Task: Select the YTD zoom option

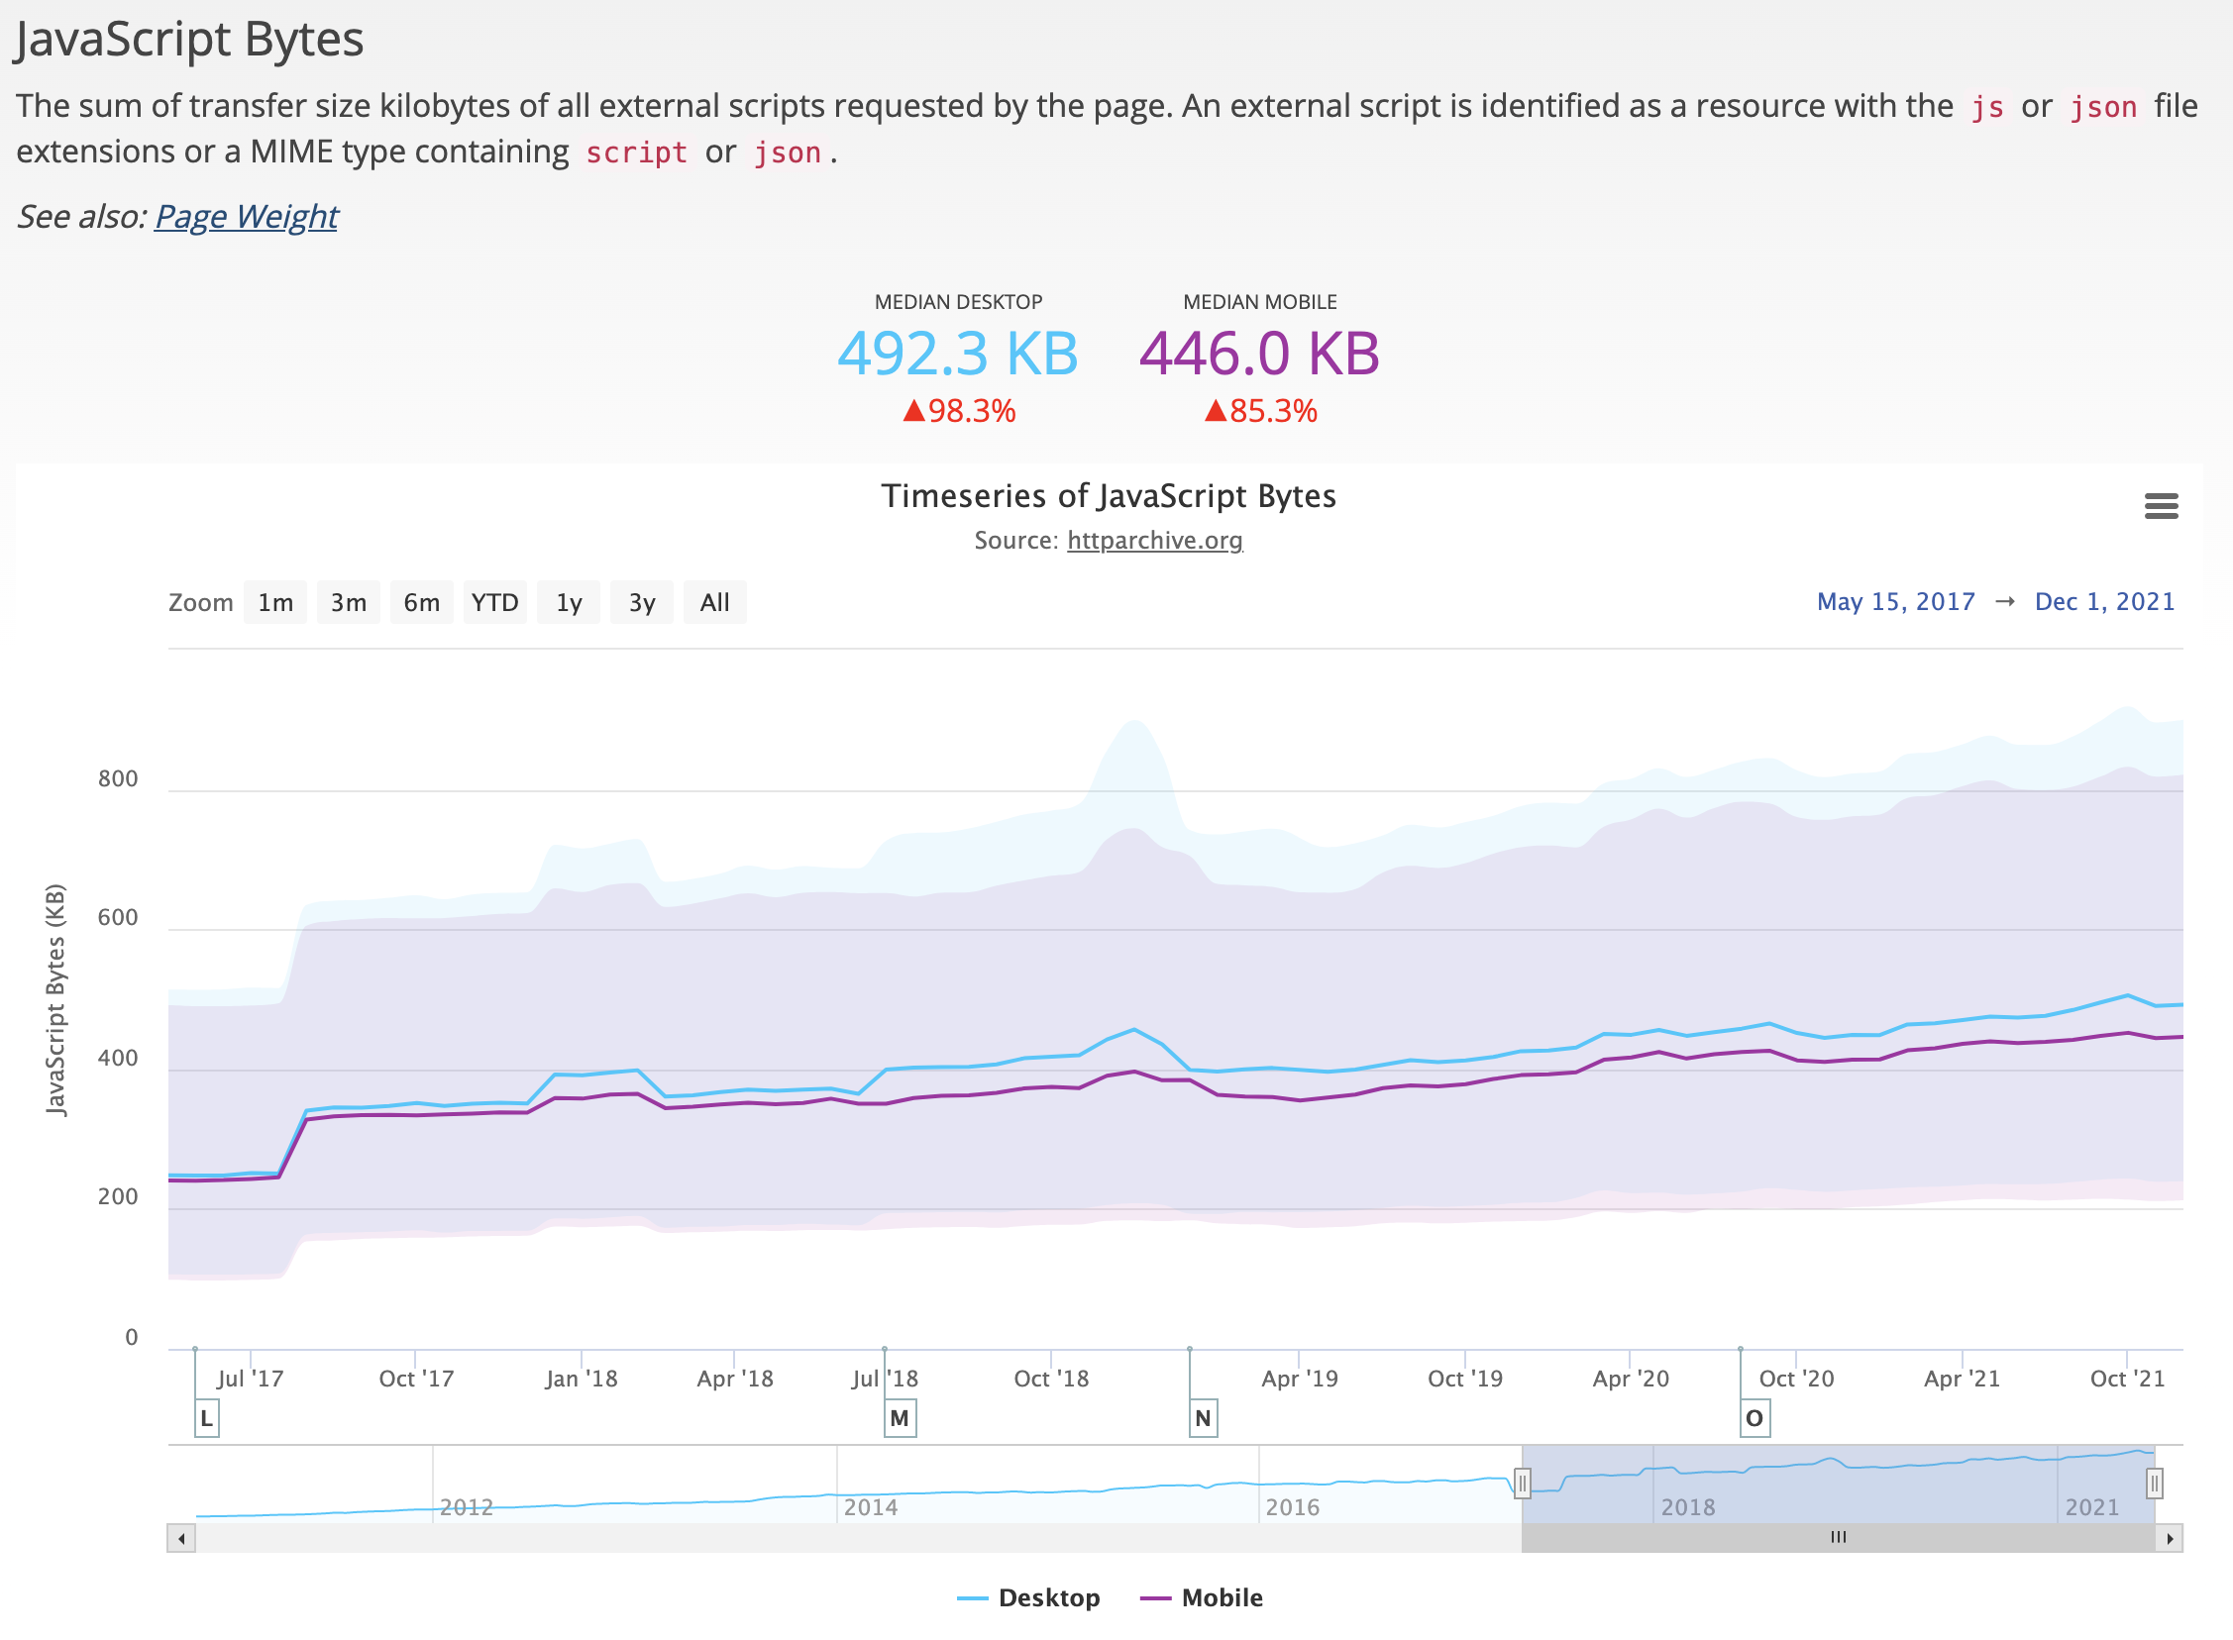Action: coord(494,602)
